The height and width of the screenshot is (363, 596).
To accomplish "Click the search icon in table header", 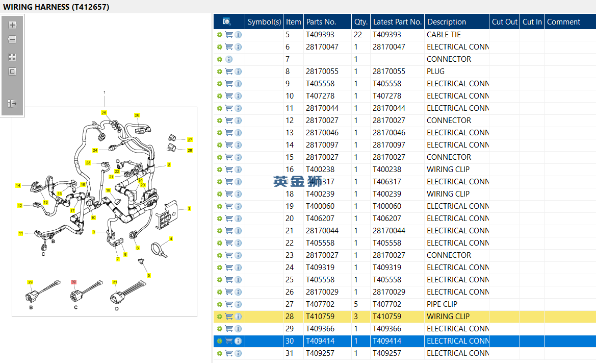I will coord(226,21).
